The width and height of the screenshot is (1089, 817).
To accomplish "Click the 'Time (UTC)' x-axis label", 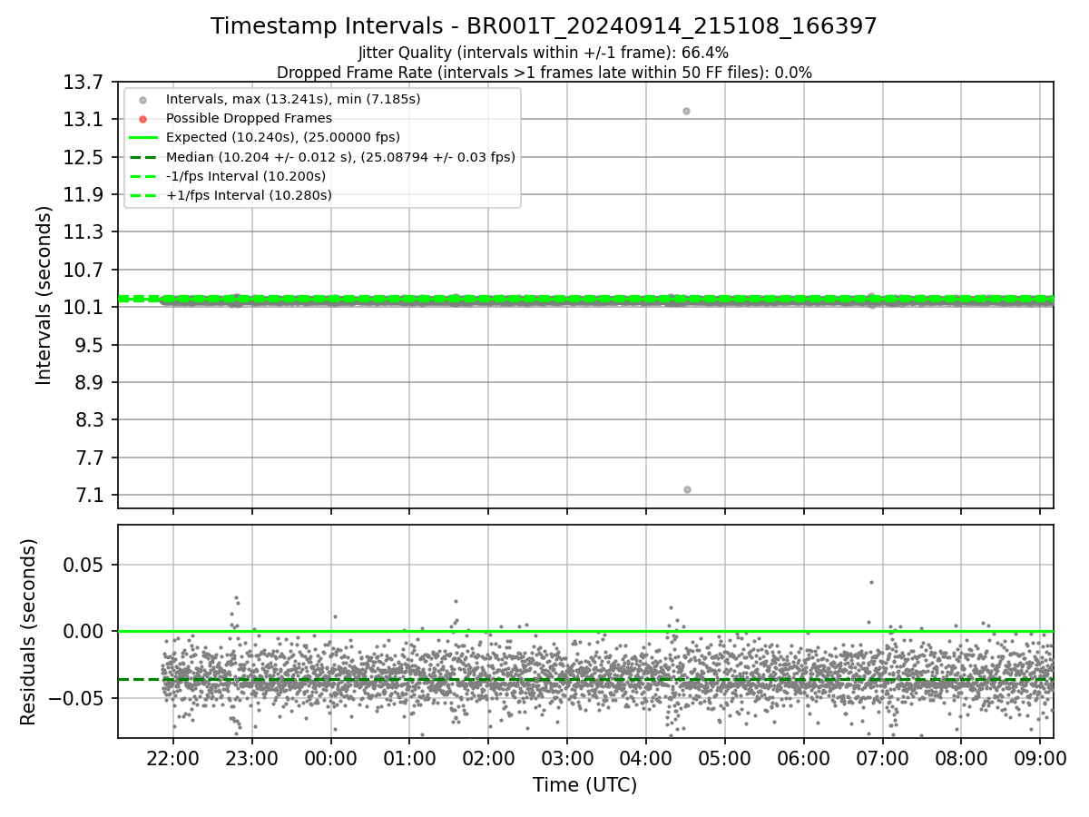I will point(584,784).
